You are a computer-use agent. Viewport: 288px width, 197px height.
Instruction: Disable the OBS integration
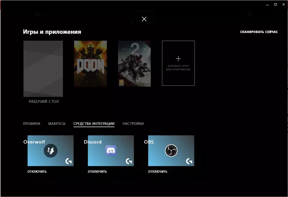pos(158,172)
